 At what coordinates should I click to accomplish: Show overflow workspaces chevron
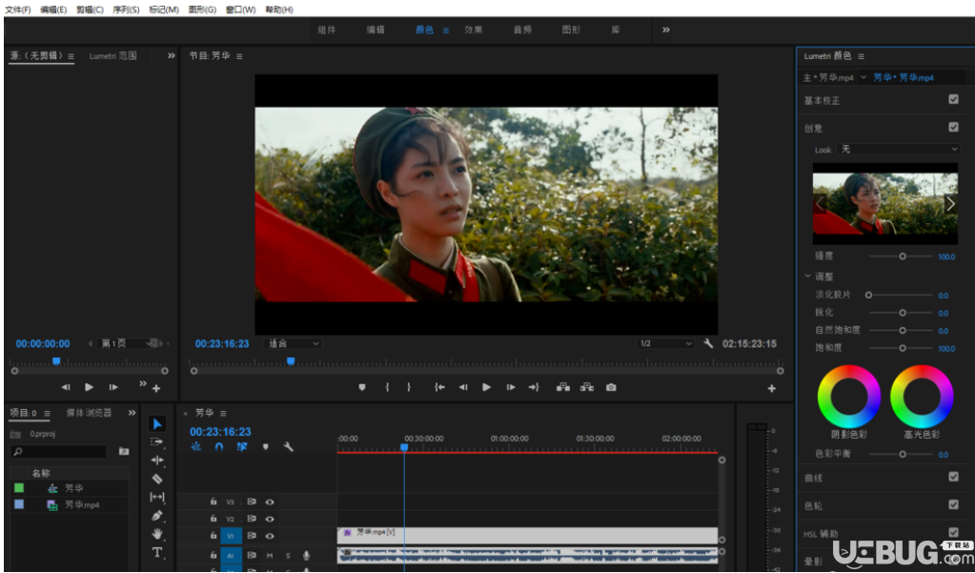tap(666, 30)
